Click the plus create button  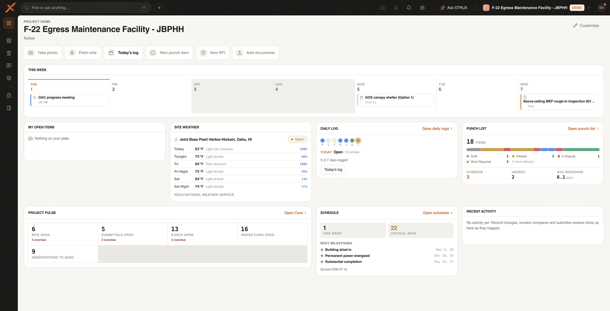pos(159,8)
